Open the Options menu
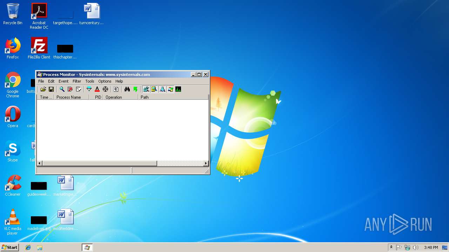This screenshot has height=252, width=449. (105, 81)
